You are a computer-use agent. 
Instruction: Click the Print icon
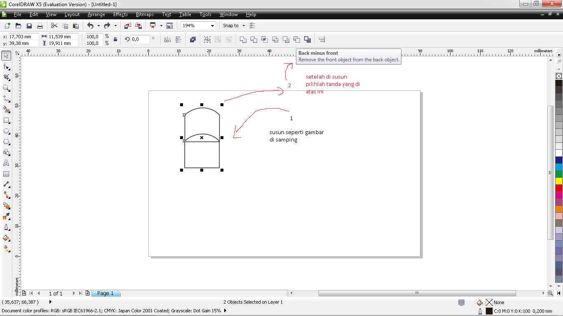[x=40, y=26]
